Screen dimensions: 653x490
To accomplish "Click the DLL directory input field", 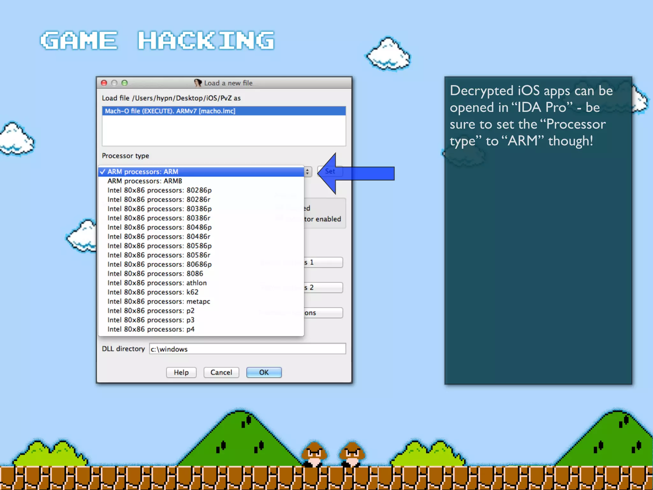I will pyautogui.click(x=247, y=349).
